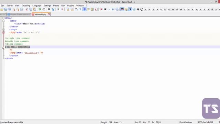Viewport: 220px width, 124px height.
Task: Click the Print toolbar icon
Action: coord(21,9)
